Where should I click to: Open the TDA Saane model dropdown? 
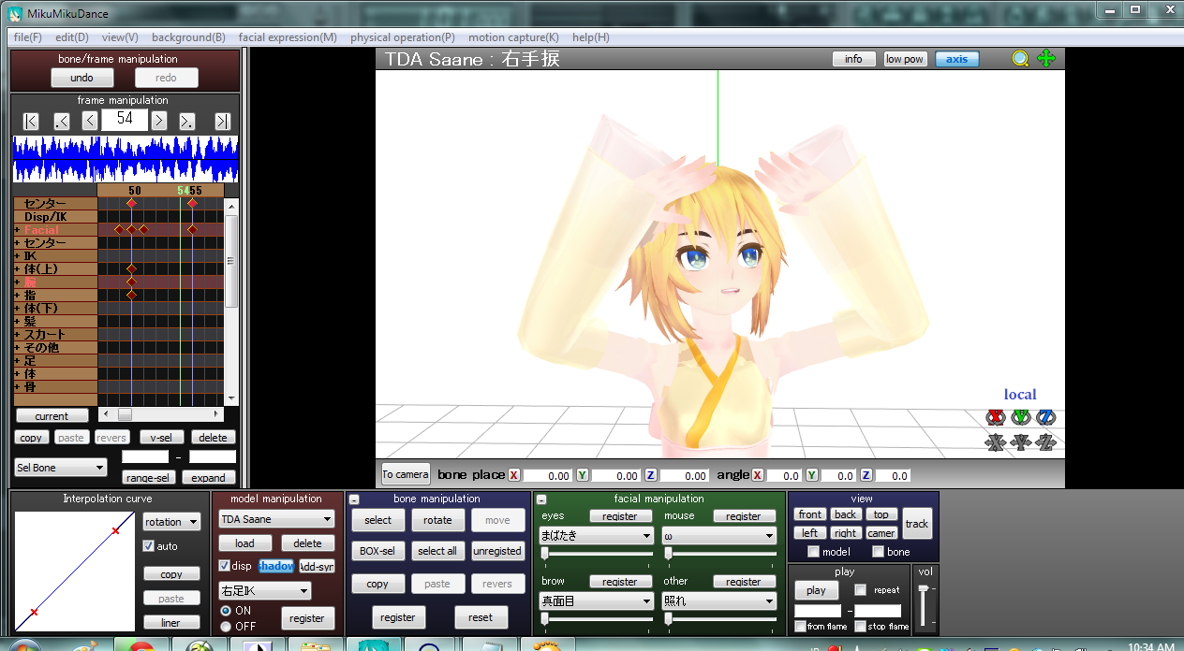tap(276, 519)
